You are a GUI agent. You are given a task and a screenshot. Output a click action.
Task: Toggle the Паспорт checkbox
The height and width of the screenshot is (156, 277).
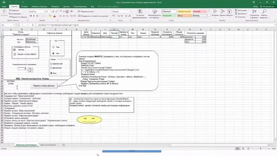[14, 50]
